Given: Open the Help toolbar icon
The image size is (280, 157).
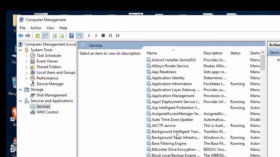Looking at the screenshot, I should tap(71, 36).
